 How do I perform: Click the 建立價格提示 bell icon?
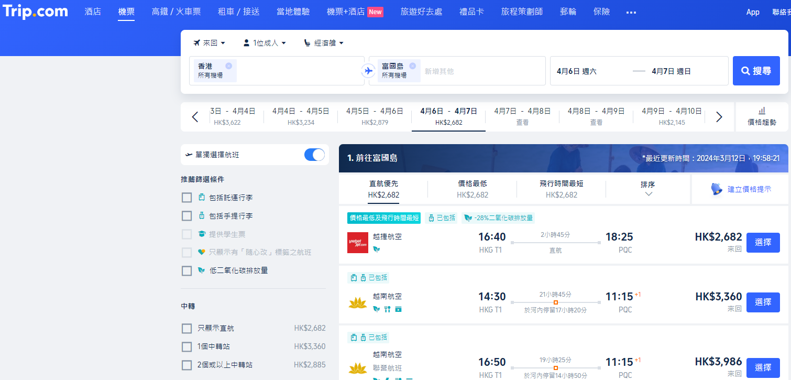point(717,189)
